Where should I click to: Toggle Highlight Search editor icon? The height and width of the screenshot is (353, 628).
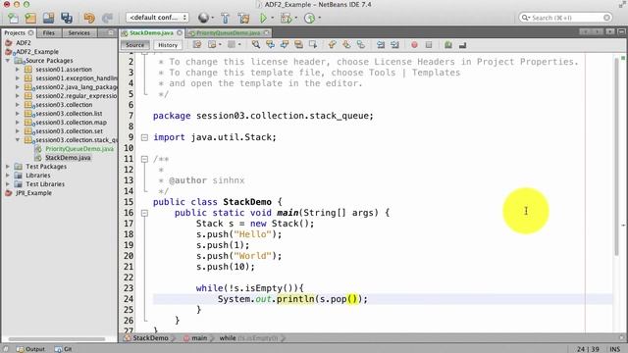[298, 45]
